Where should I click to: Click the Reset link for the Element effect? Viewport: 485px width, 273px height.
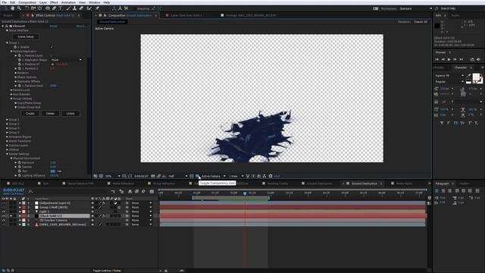[54, 26]
